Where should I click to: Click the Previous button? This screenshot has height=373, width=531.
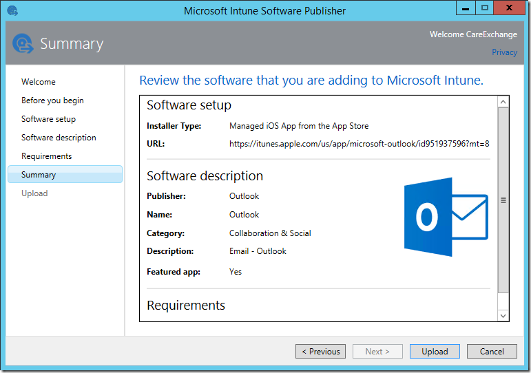(x=320, y=352)
